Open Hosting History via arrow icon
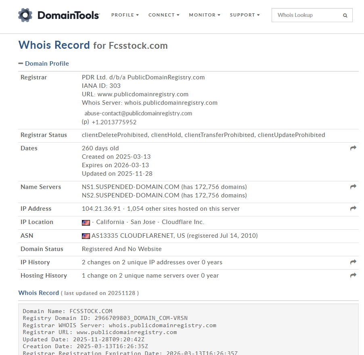 353,276
